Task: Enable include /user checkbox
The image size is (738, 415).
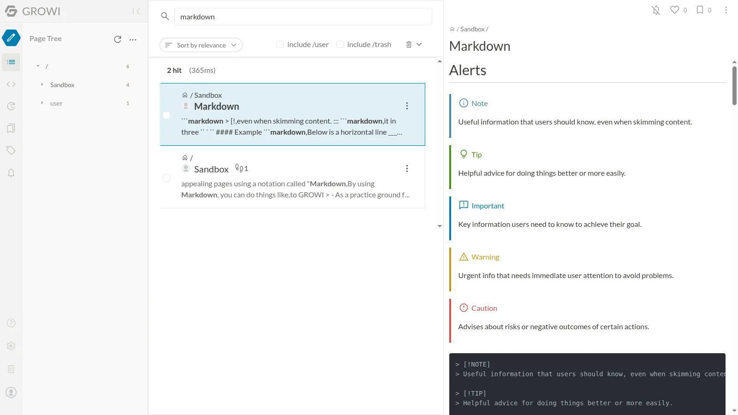Action: pos(280,44)
